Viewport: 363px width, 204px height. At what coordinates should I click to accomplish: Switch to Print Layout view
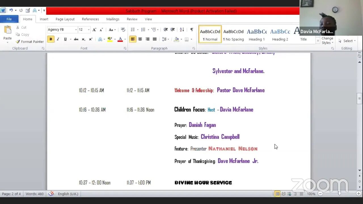click(x=277, y=194)
